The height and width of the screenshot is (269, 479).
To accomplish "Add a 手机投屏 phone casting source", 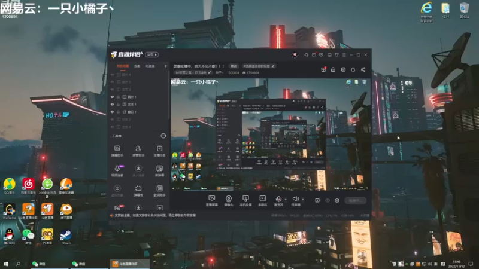I will coord(245,201).
